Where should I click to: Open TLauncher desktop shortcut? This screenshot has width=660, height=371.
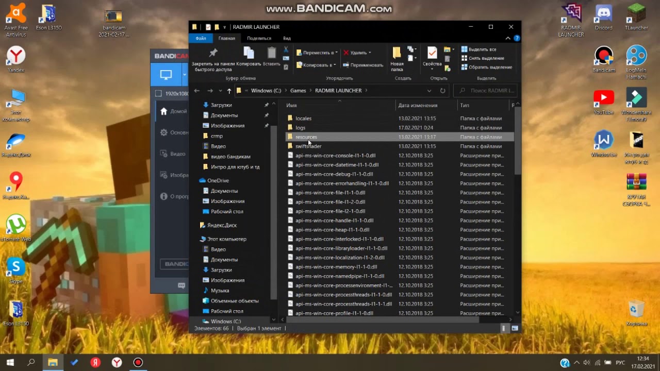(637, 18)
